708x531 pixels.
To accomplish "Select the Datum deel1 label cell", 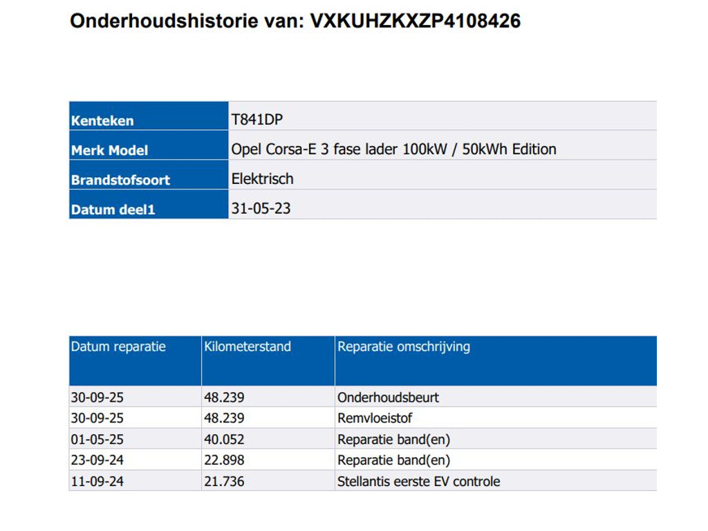I will point(149,204).
